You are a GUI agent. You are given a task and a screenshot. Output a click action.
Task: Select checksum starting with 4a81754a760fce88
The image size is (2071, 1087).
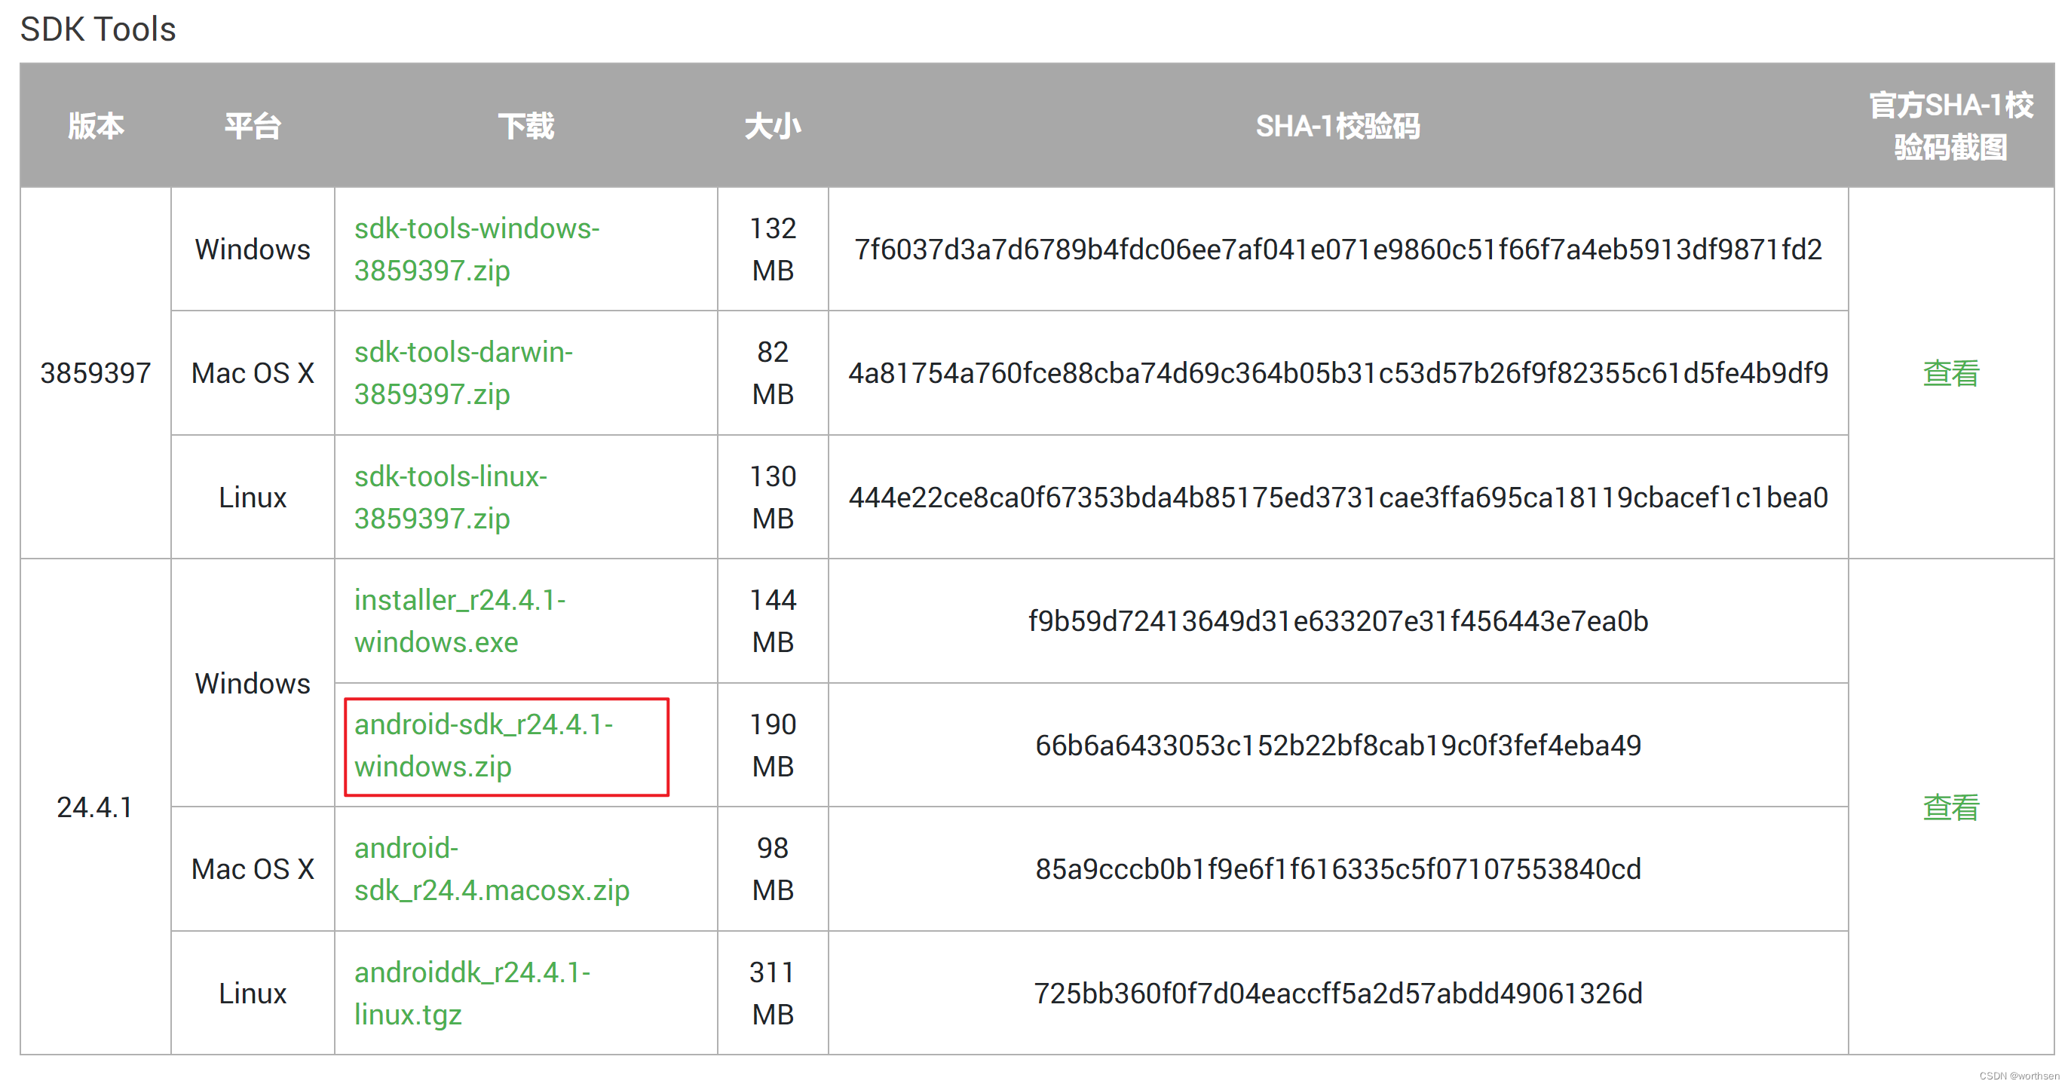coord(1337,373)
